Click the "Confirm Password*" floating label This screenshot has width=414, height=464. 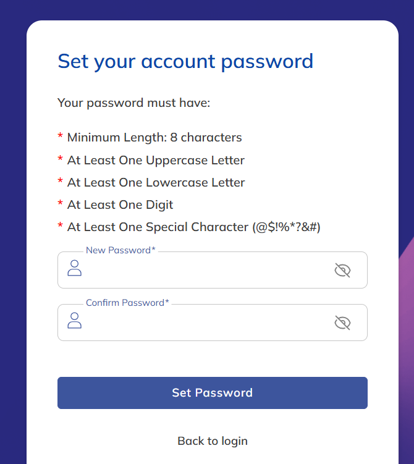(127, 303)
